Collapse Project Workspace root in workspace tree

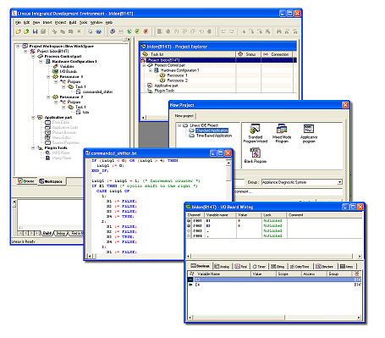click(x=18, y=46)
